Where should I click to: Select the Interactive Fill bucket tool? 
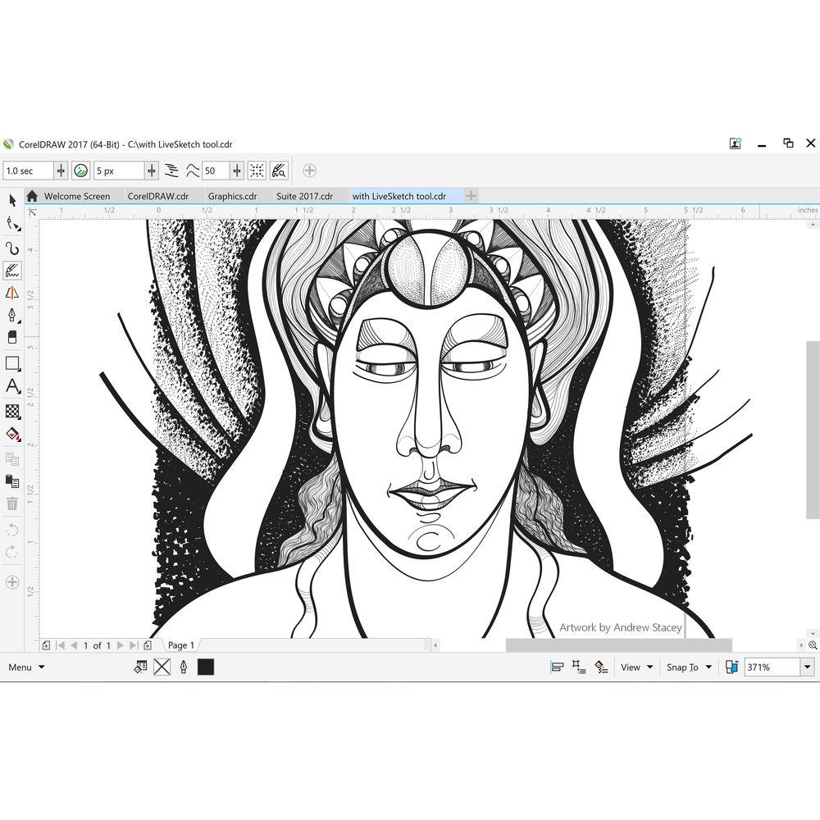click(12, 434)
